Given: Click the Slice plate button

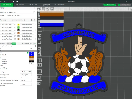Looking at the screenshot, I should point(111,5).
